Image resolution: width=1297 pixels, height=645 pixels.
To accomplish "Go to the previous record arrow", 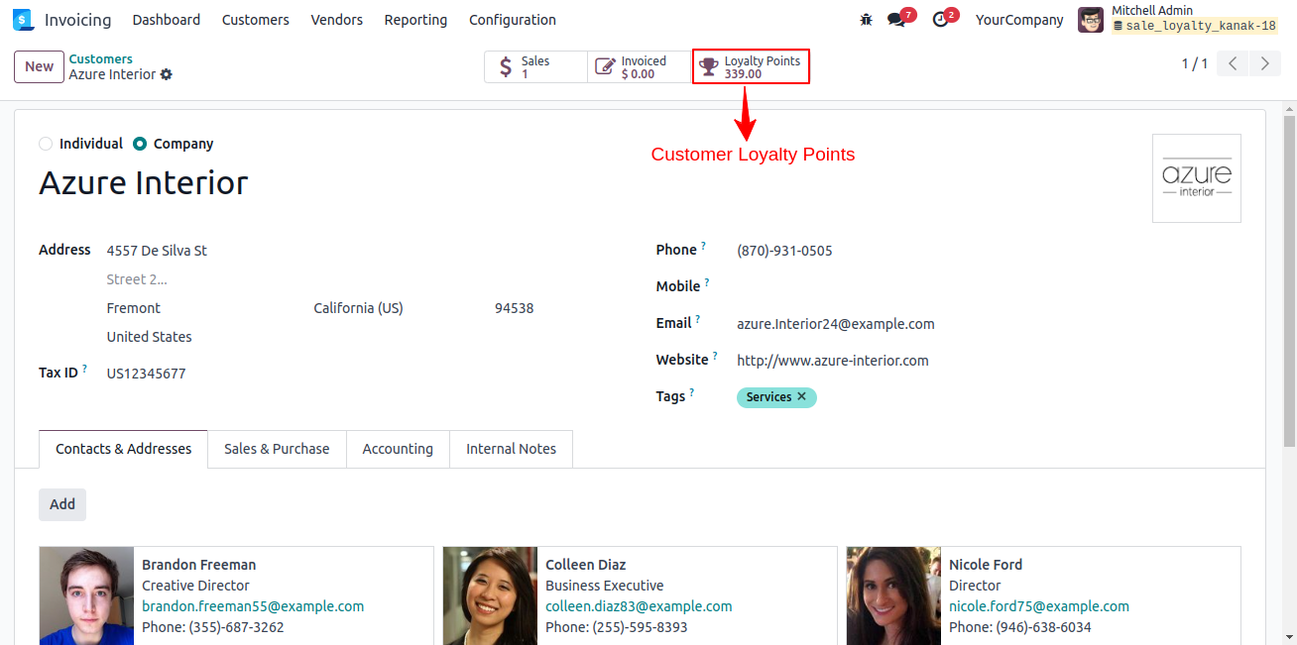I will pos(1233,64).
